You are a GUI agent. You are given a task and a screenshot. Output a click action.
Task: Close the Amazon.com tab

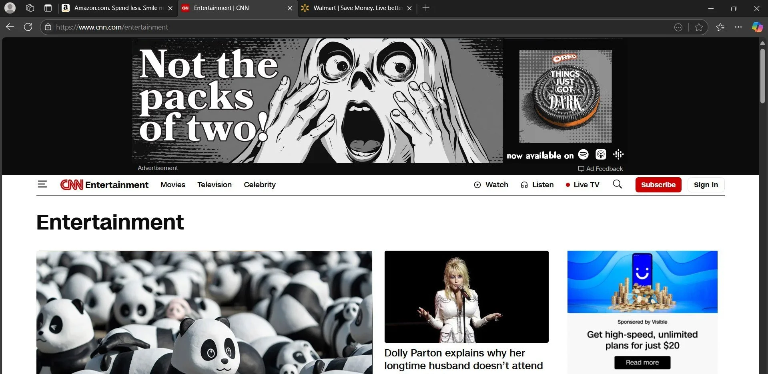(x=170, y=8)
